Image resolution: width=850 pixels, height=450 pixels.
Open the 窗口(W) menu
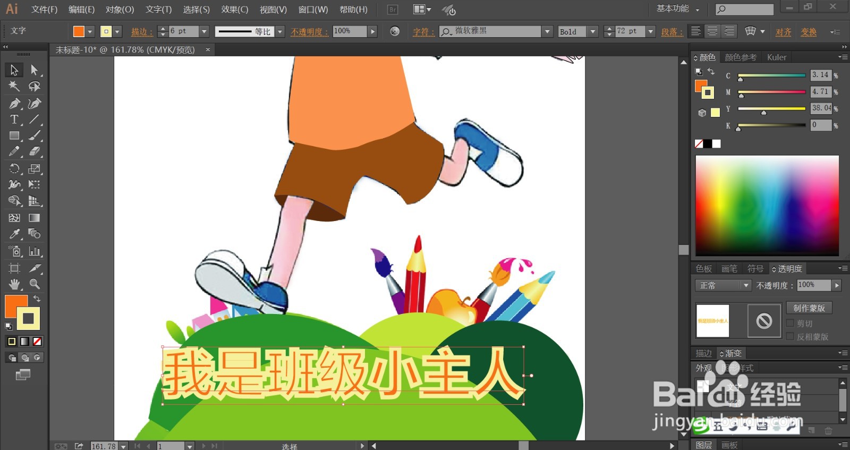pyautogui.click(x=313, y=10)
